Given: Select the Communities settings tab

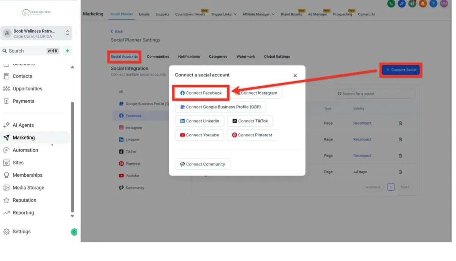Looking at the screenshot, I should tap(158, 57).
